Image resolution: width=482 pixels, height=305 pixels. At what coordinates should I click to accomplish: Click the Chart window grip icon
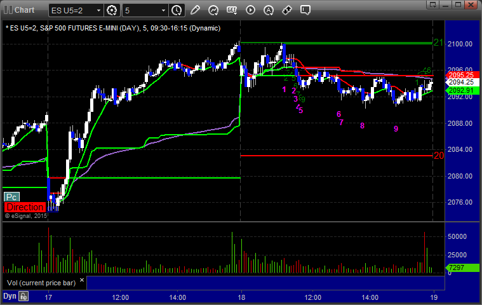tap(8, 10)
